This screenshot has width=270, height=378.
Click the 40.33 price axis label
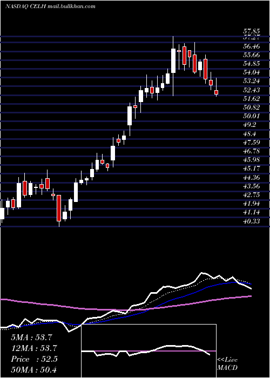251,221
